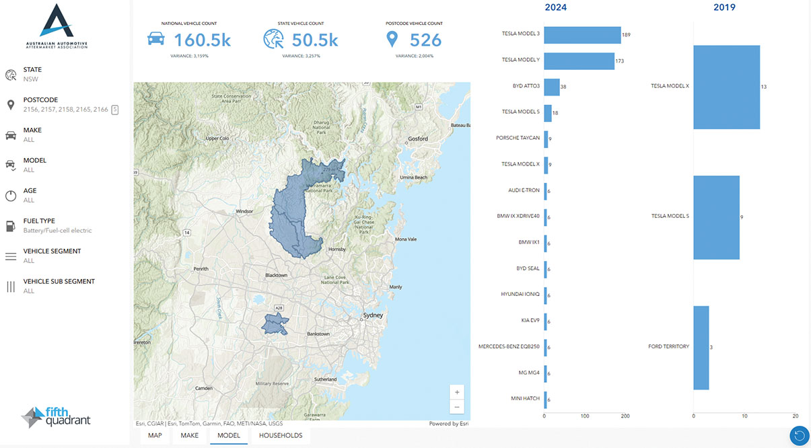Select the small shaded postcode area near Bankstown
Viewport: 811px width, 448px height.
275,324
